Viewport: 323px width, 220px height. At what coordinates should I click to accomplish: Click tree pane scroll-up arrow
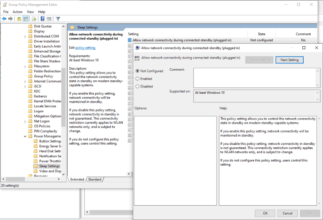pos(64,27)
